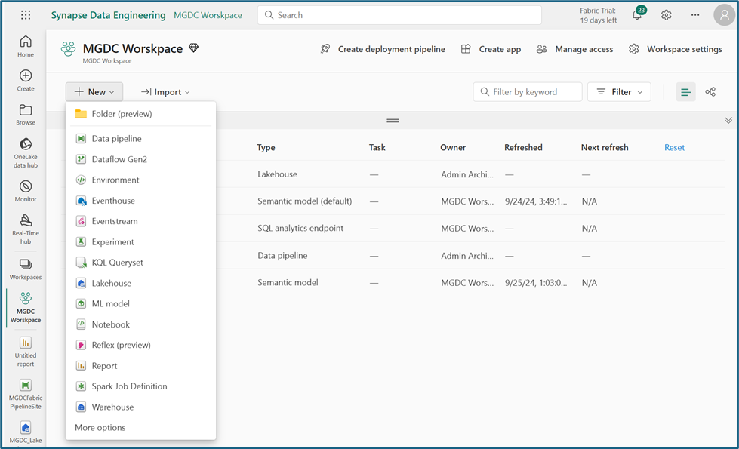Expand the Import dropdown
The width and height of the screenshot is (739, 449).
[x=165, y=92]
